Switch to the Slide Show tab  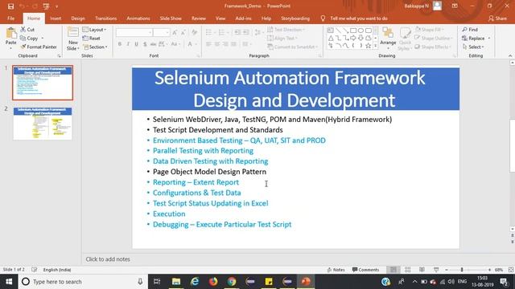[171, 18]
